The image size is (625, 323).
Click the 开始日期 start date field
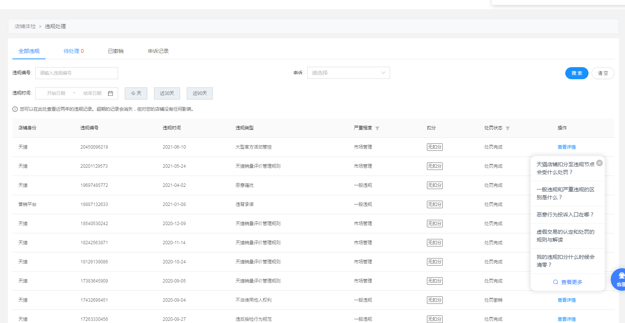click(x=56, y=93)
